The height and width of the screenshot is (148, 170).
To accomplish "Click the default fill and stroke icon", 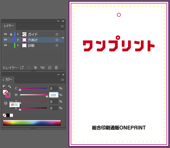I will [x=5, y=87].
